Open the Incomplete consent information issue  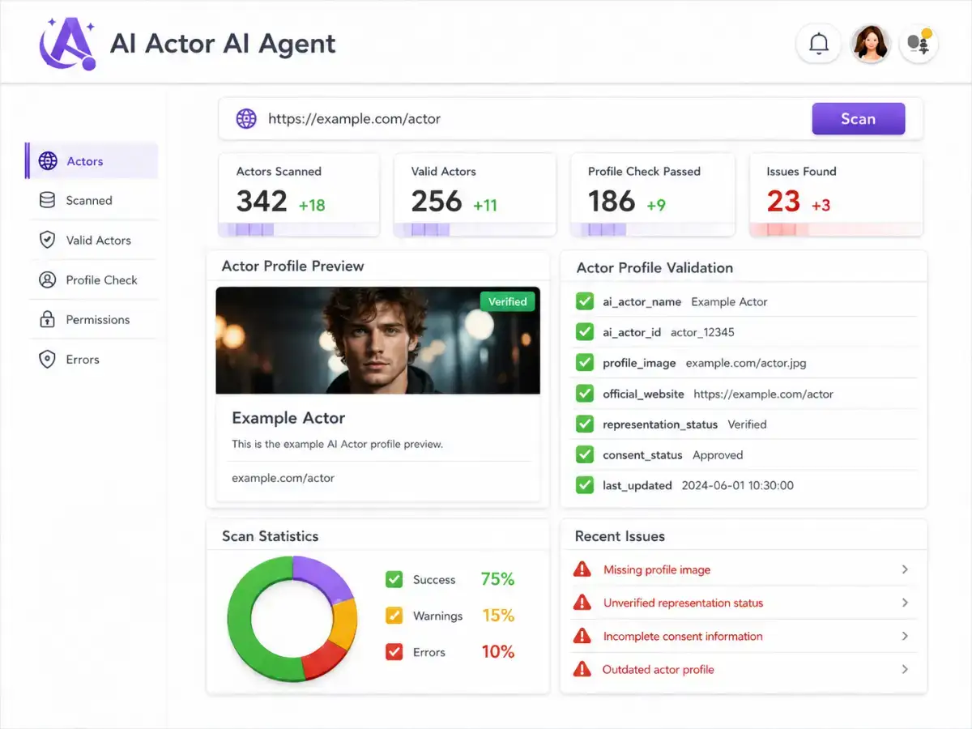(x=744, y=636)
